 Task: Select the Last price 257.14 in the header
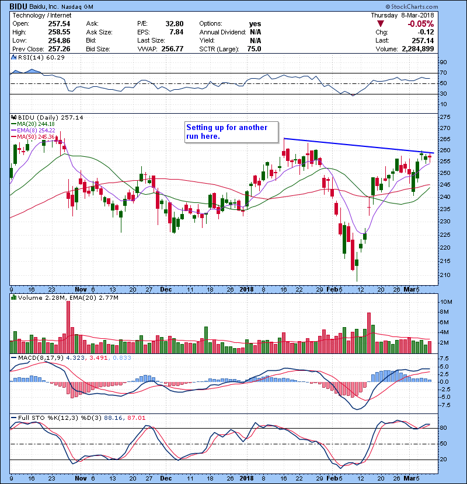[423, 40]
